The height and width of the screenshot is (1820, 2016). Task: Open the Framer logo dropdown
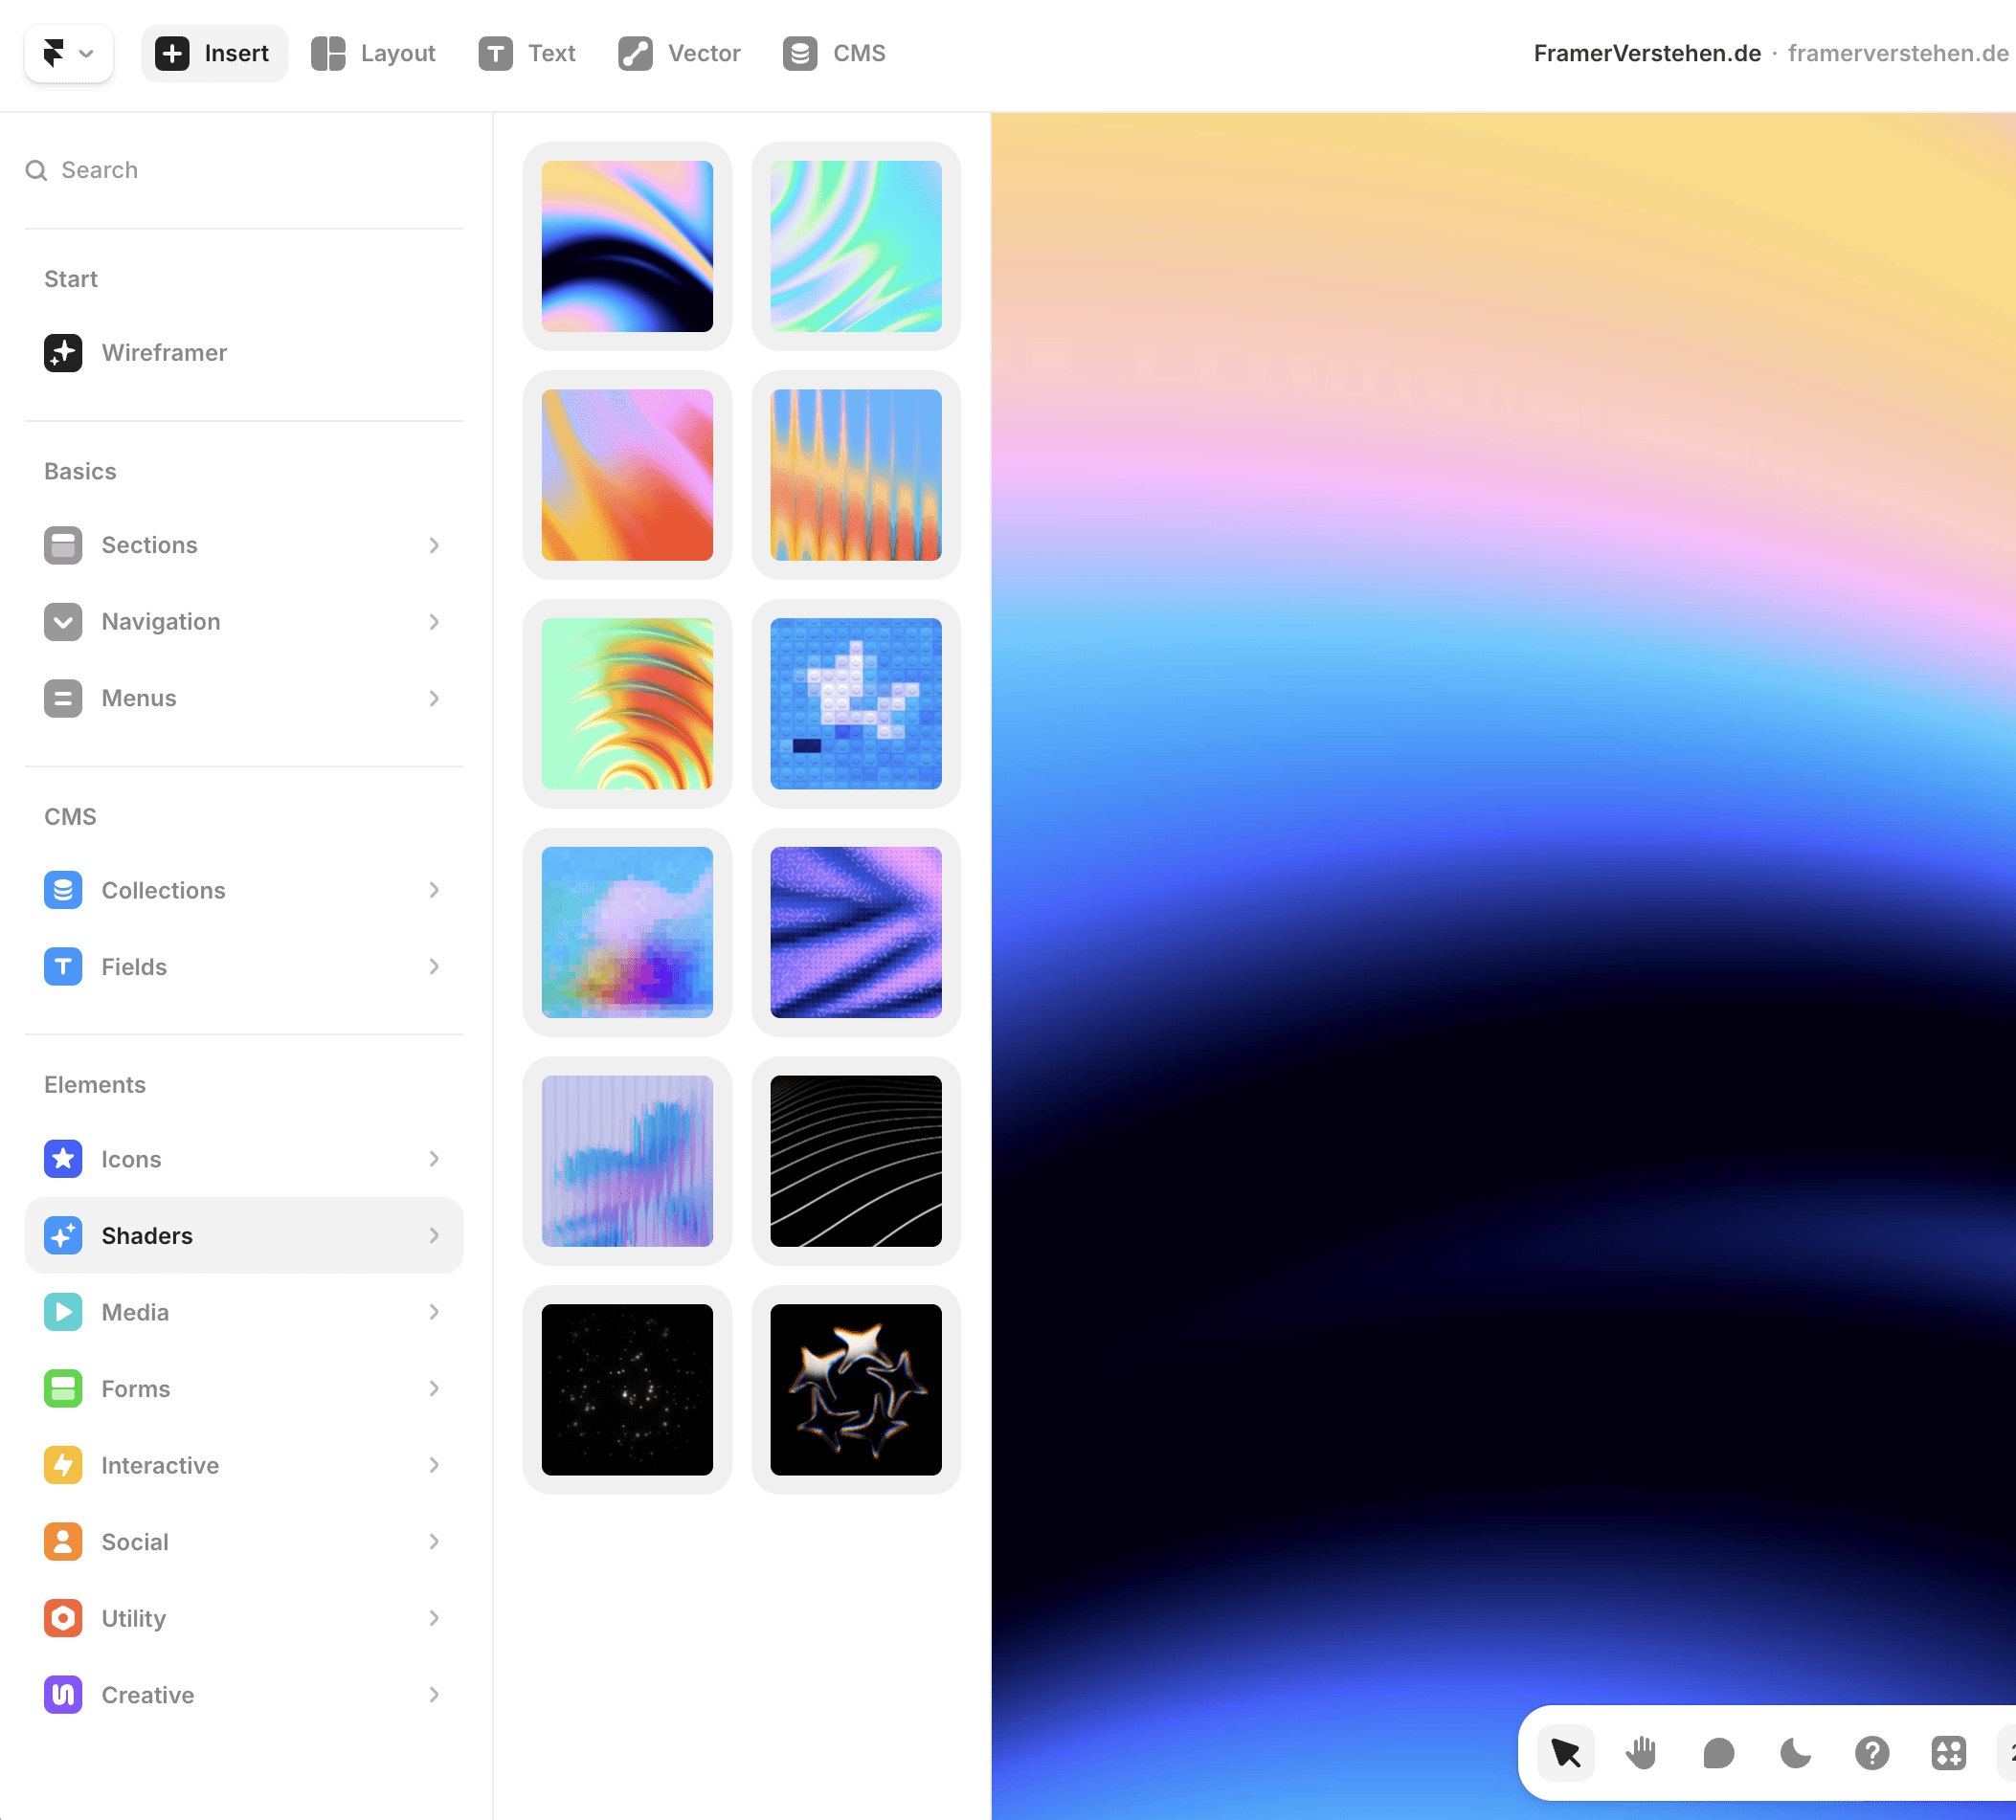coord(68,53)
